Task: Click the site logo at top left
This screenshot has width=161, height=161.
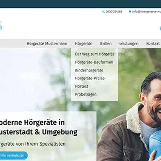Action: pos(1,26)
